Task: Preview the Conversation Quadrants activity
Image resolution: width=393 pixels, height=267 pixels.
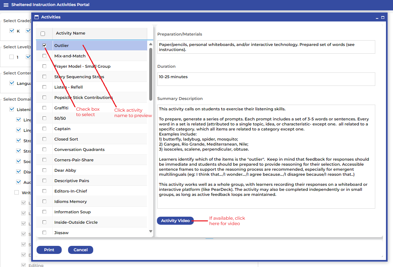Action: click(x=79, y=149)
